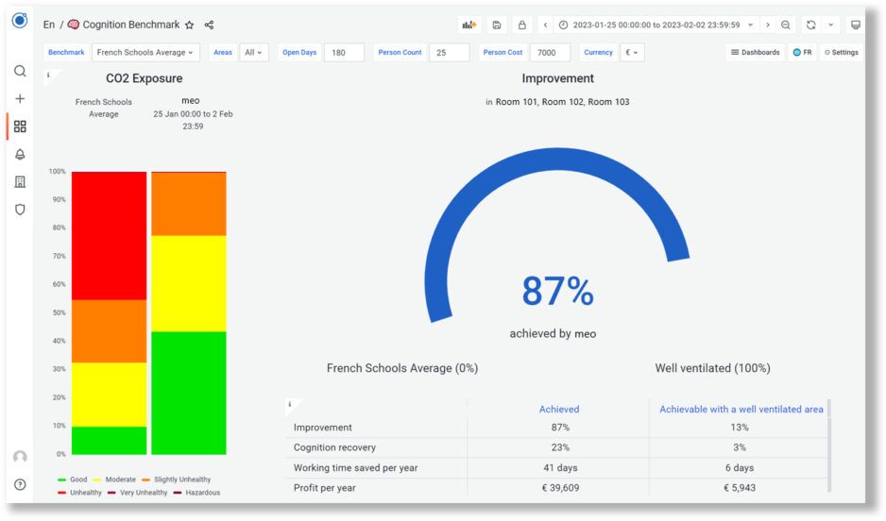Open the time range picker
This screenshot has height=521, width=886.
(x=656, y=25)
